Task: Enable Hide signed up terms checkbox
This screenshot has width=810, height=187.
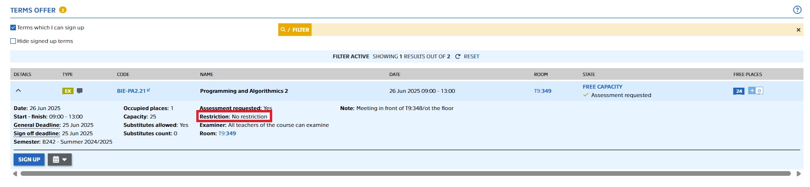Action: tap(13, 41)
